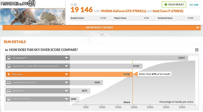
Task: Open the Show Result Details bar
Action: click(x=101, y=28)
